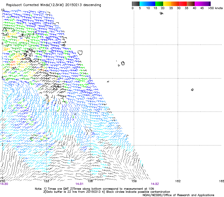
Task: Click the island outline near the top legend
Action: 161,13
